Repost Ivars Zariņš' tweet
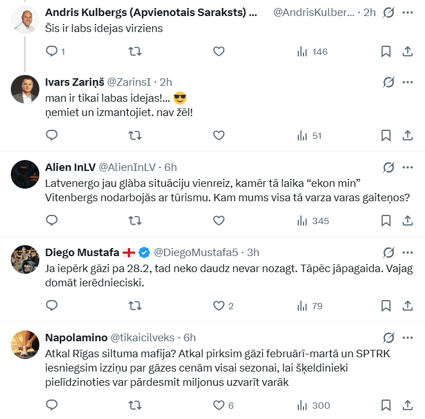The height and width of the screenshot is (419, 425). point(135,135)
